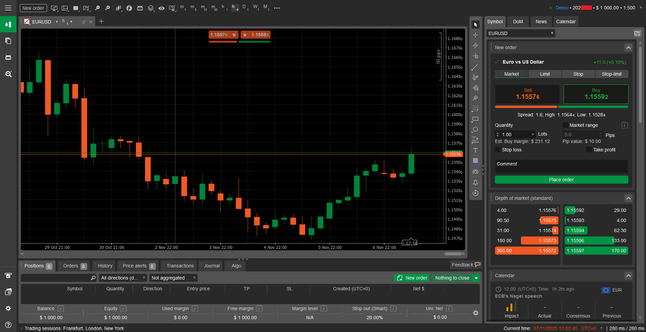Open the Trade application in sidebar
Image resolution: width=646 pixels, height=332 pixels.
pos(8,24)
